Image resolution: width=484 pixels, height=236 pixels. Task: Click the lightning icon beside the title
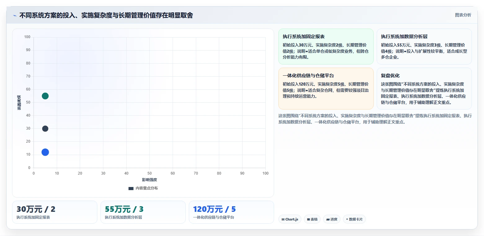15,16
